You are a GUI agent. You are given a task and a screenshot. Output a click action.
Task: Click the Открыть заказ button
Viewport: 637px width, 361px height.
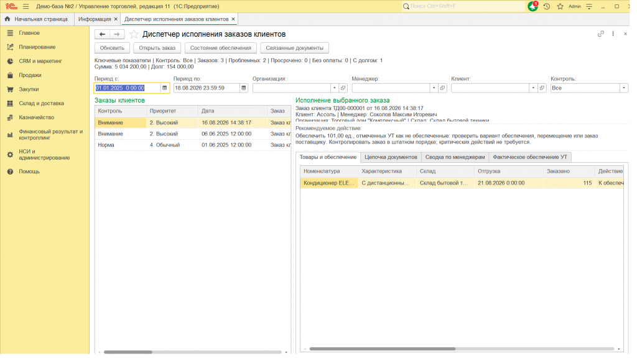click(x=159, y=48)
